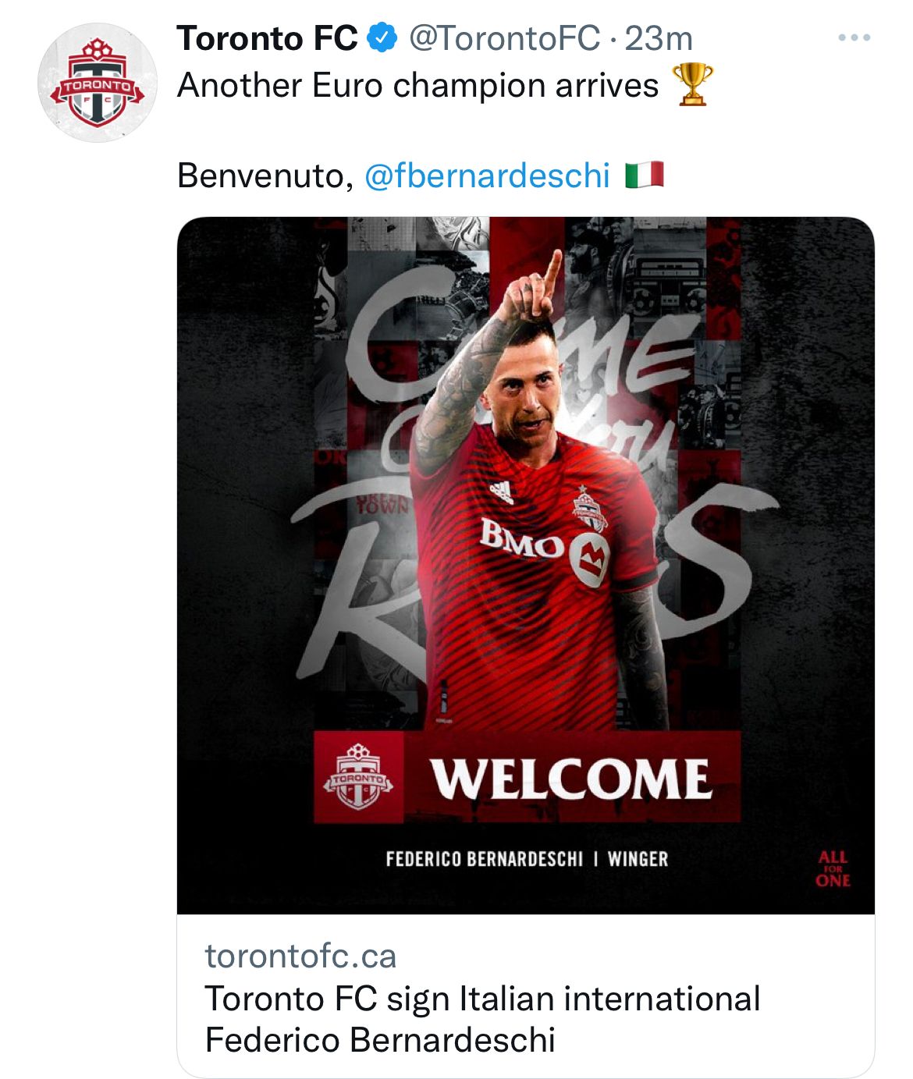Screen dimensions: 913x1079
Task: Click the Toronto FC display name
Action: point(267,38)
